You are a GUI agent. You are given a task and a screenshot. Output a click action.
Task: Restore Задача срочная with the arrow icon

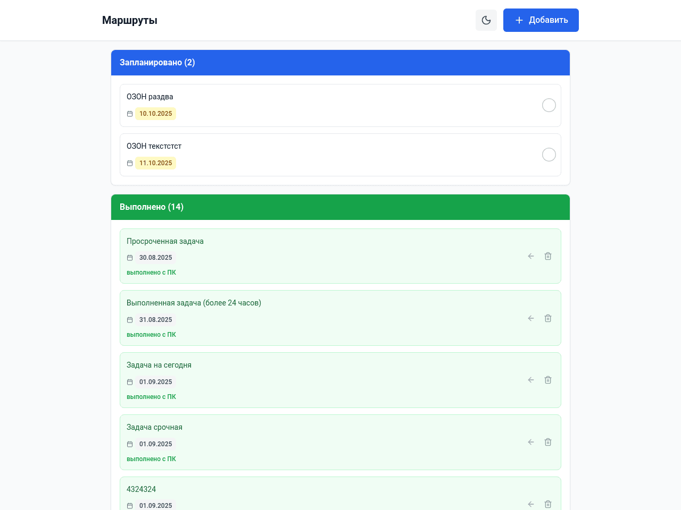click(x=531, y=442)
